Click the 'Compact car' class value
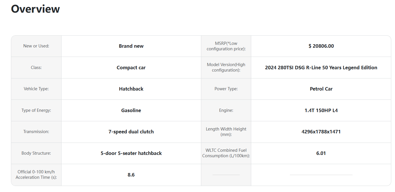395x192 pixels. tap(131, 68)
